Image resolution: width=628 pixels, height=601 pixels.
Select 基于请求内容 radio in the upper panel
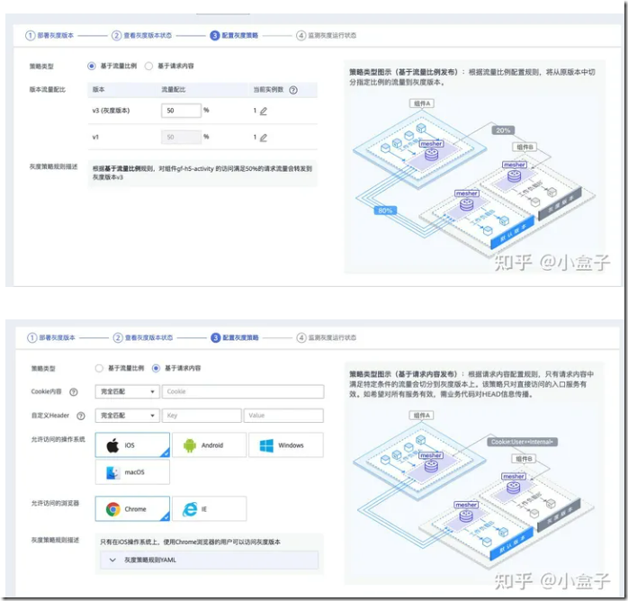click(x=150, y=66)
